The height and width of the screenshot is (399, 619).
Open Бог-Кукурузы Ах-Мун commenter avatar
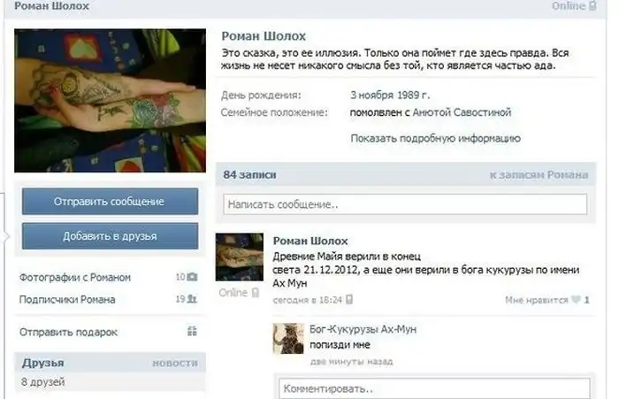coord(288,338)
